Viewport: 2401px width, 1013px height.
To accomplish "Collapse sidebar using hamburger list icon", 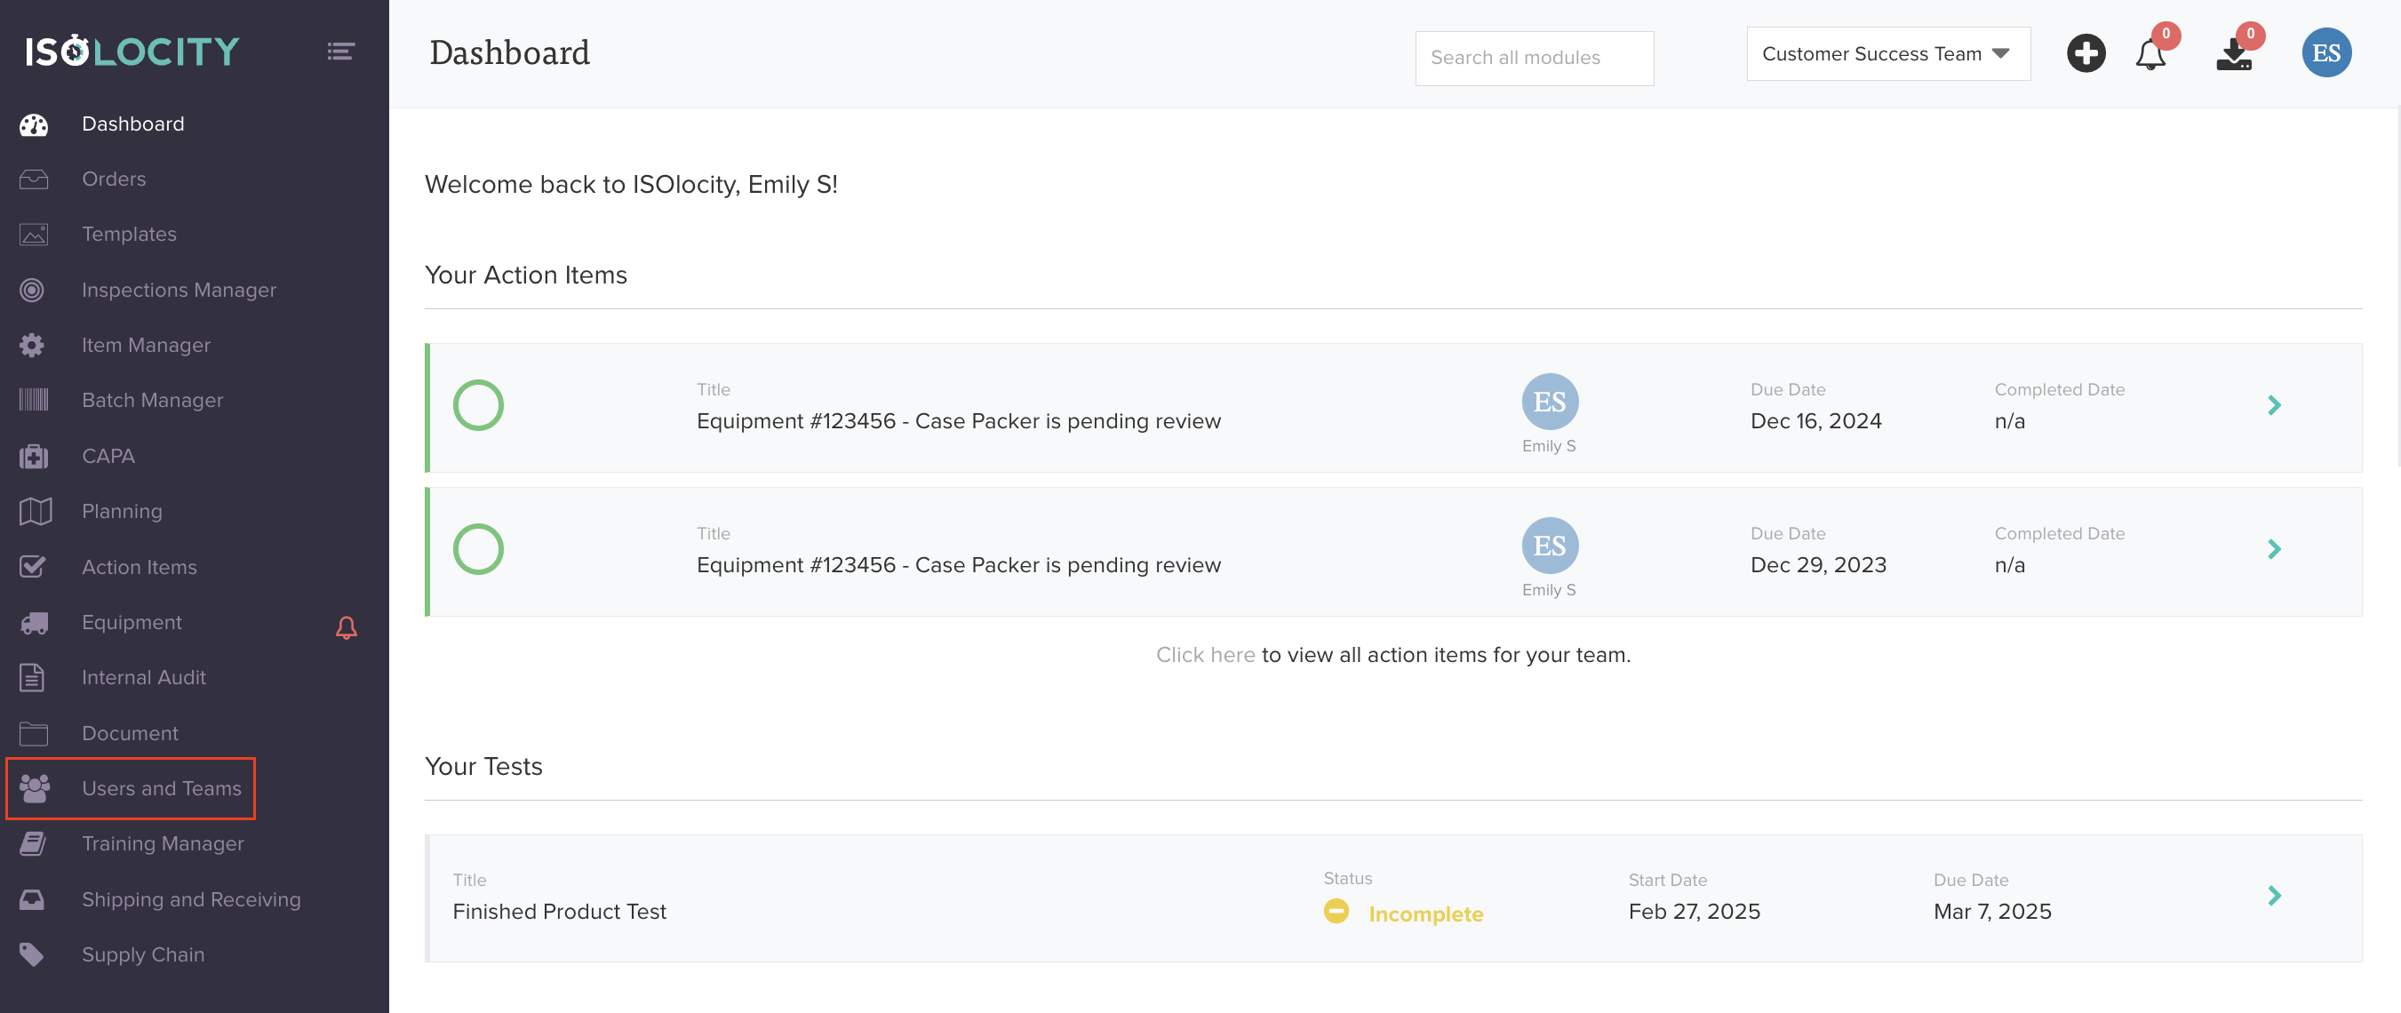I will (340, 52).
